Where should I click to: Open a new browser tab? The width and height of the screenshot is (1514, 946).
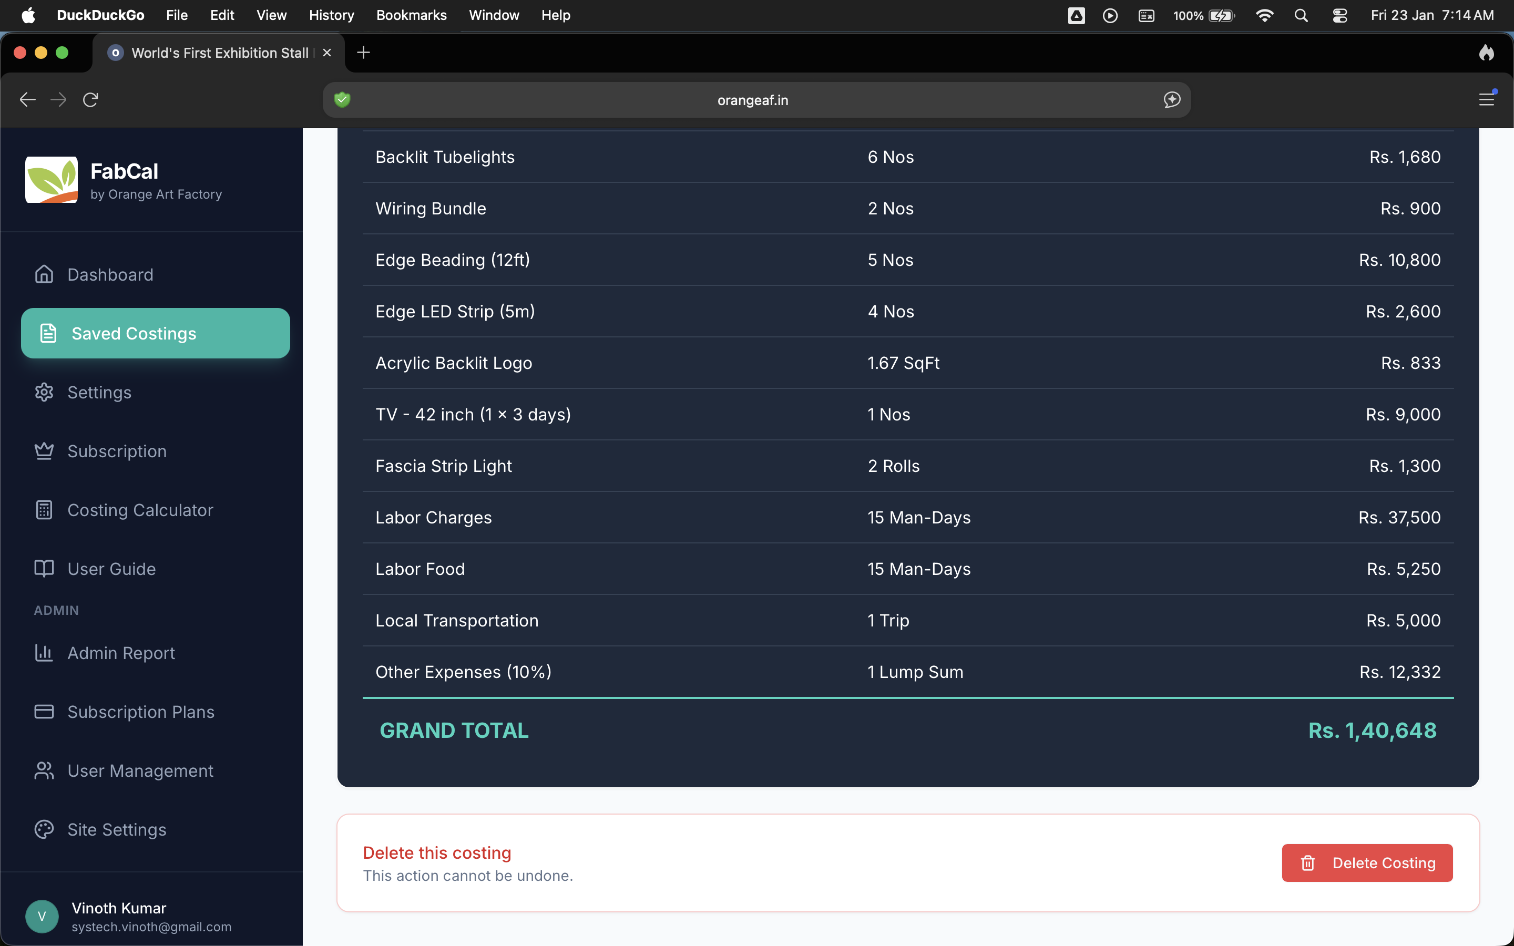pos(363,53)
